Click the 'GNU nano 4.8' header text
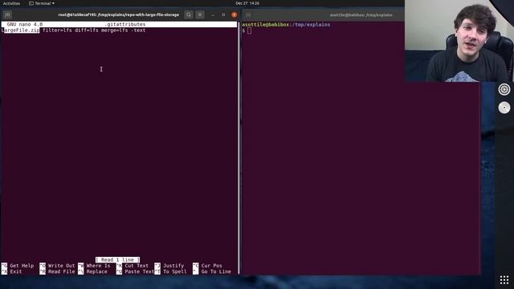Viewport: 514px width, 289px height. tap(25, 24)
